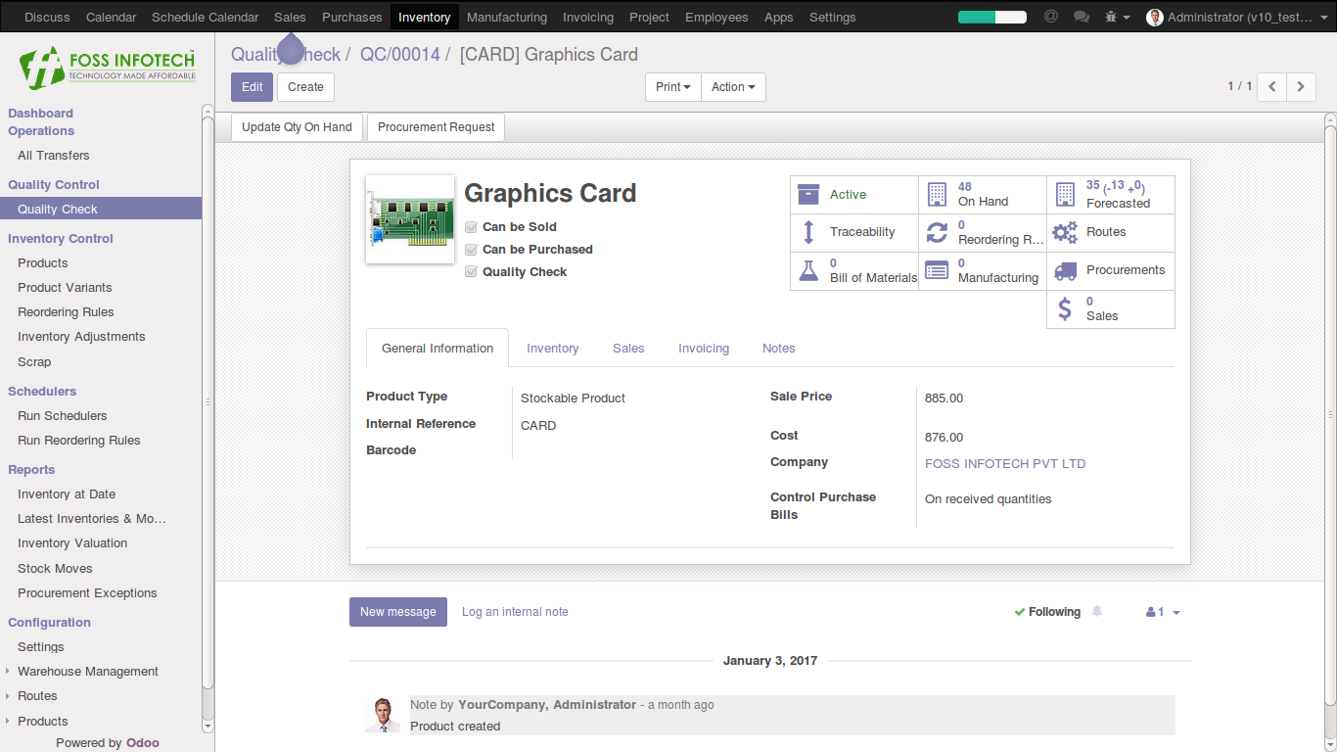Click the Manufacturing list icon

click(x=937, y=270)
